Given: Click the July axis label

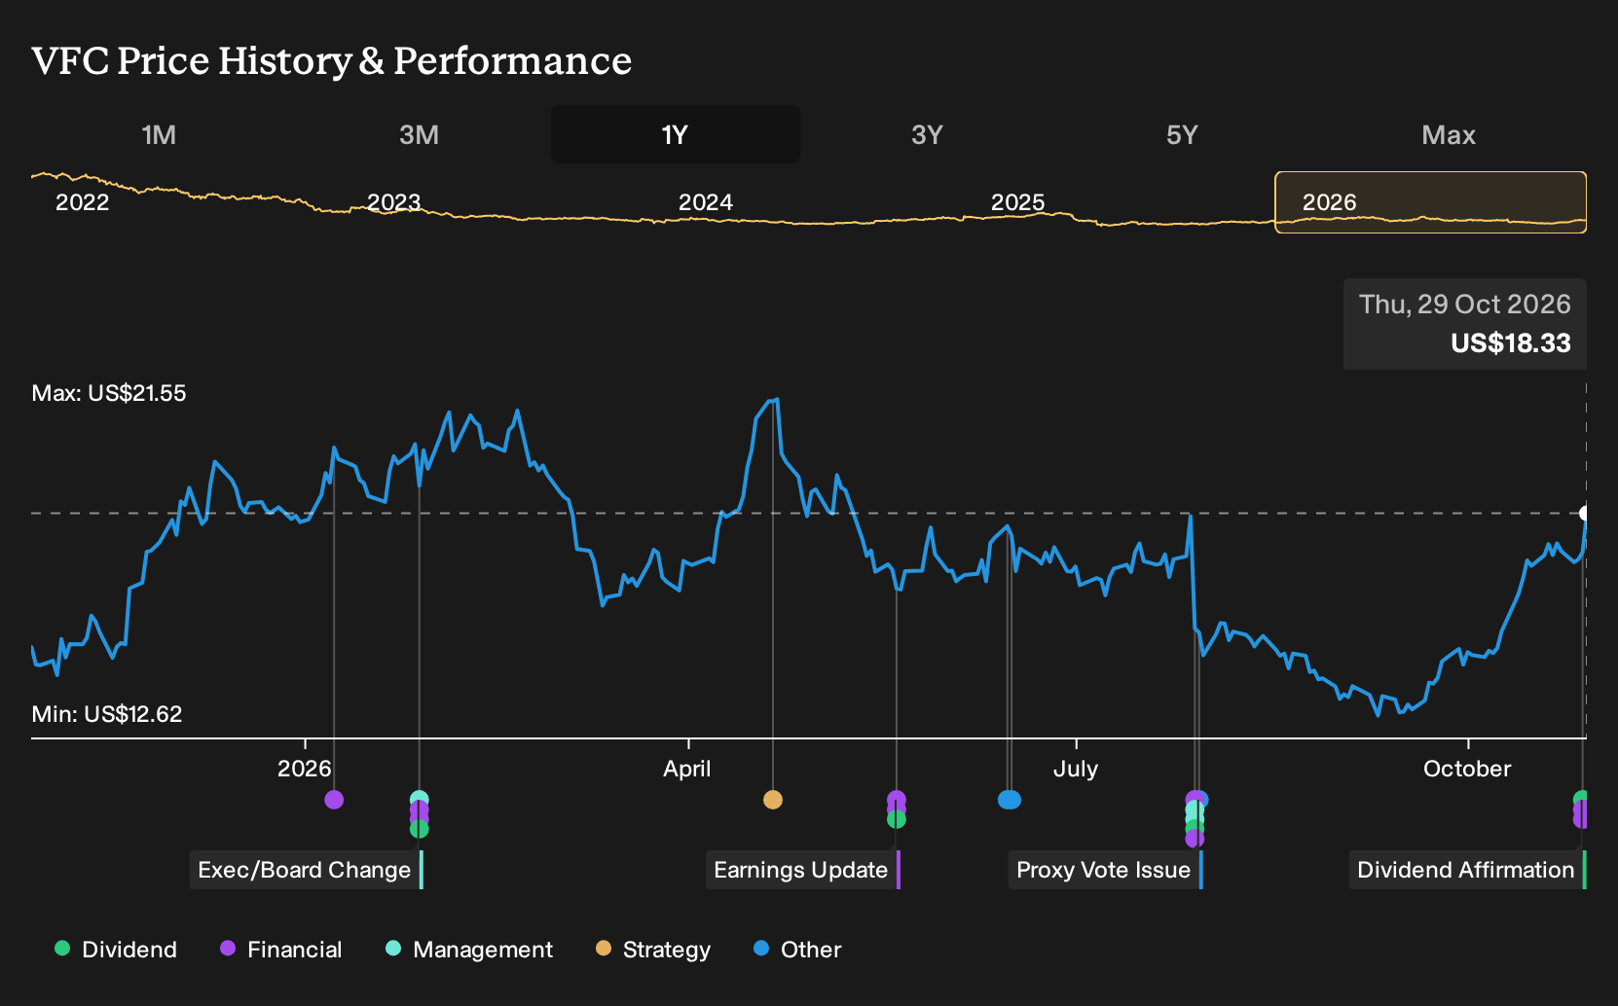Looking at the screenshot, I should coord(1076,769).
